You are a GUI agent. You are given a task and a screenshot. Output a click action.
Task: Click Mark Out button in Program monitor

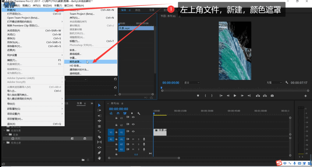[212, 96]
